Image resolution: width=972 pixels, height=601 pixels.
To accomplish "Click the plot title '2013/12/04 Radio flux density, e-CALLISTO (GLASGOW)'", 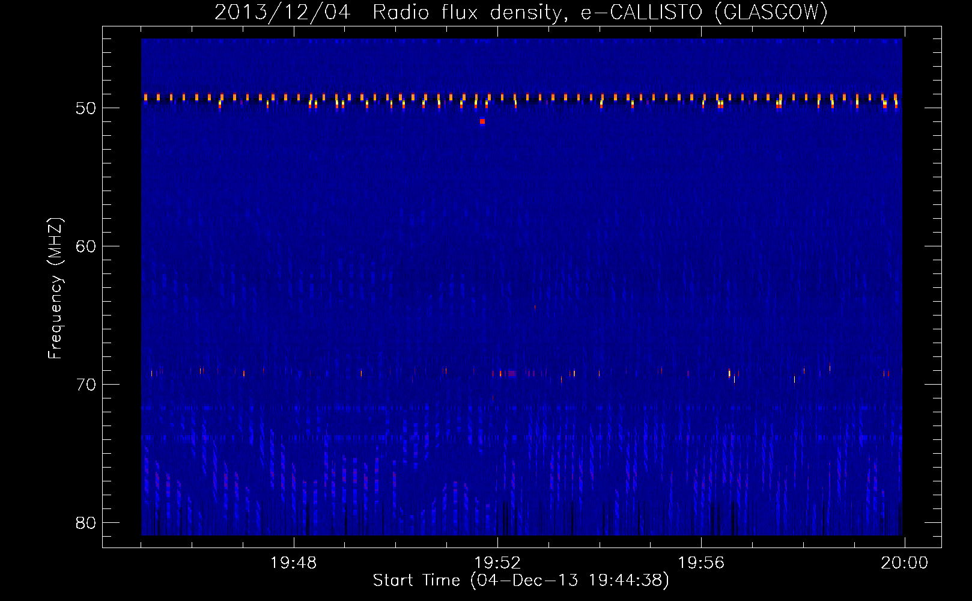I will (521, 12).
